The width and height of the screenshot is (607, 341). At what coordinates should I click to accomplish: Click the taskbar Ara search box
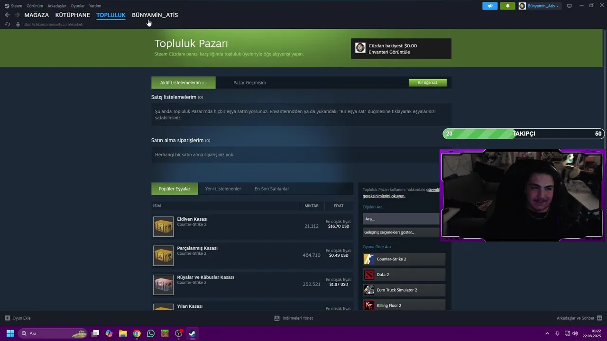click(53, 333)
